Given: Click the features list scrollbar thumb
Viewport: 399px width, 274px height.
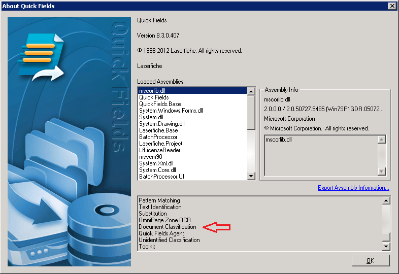Looking at the screenshot, I should 386,237.
